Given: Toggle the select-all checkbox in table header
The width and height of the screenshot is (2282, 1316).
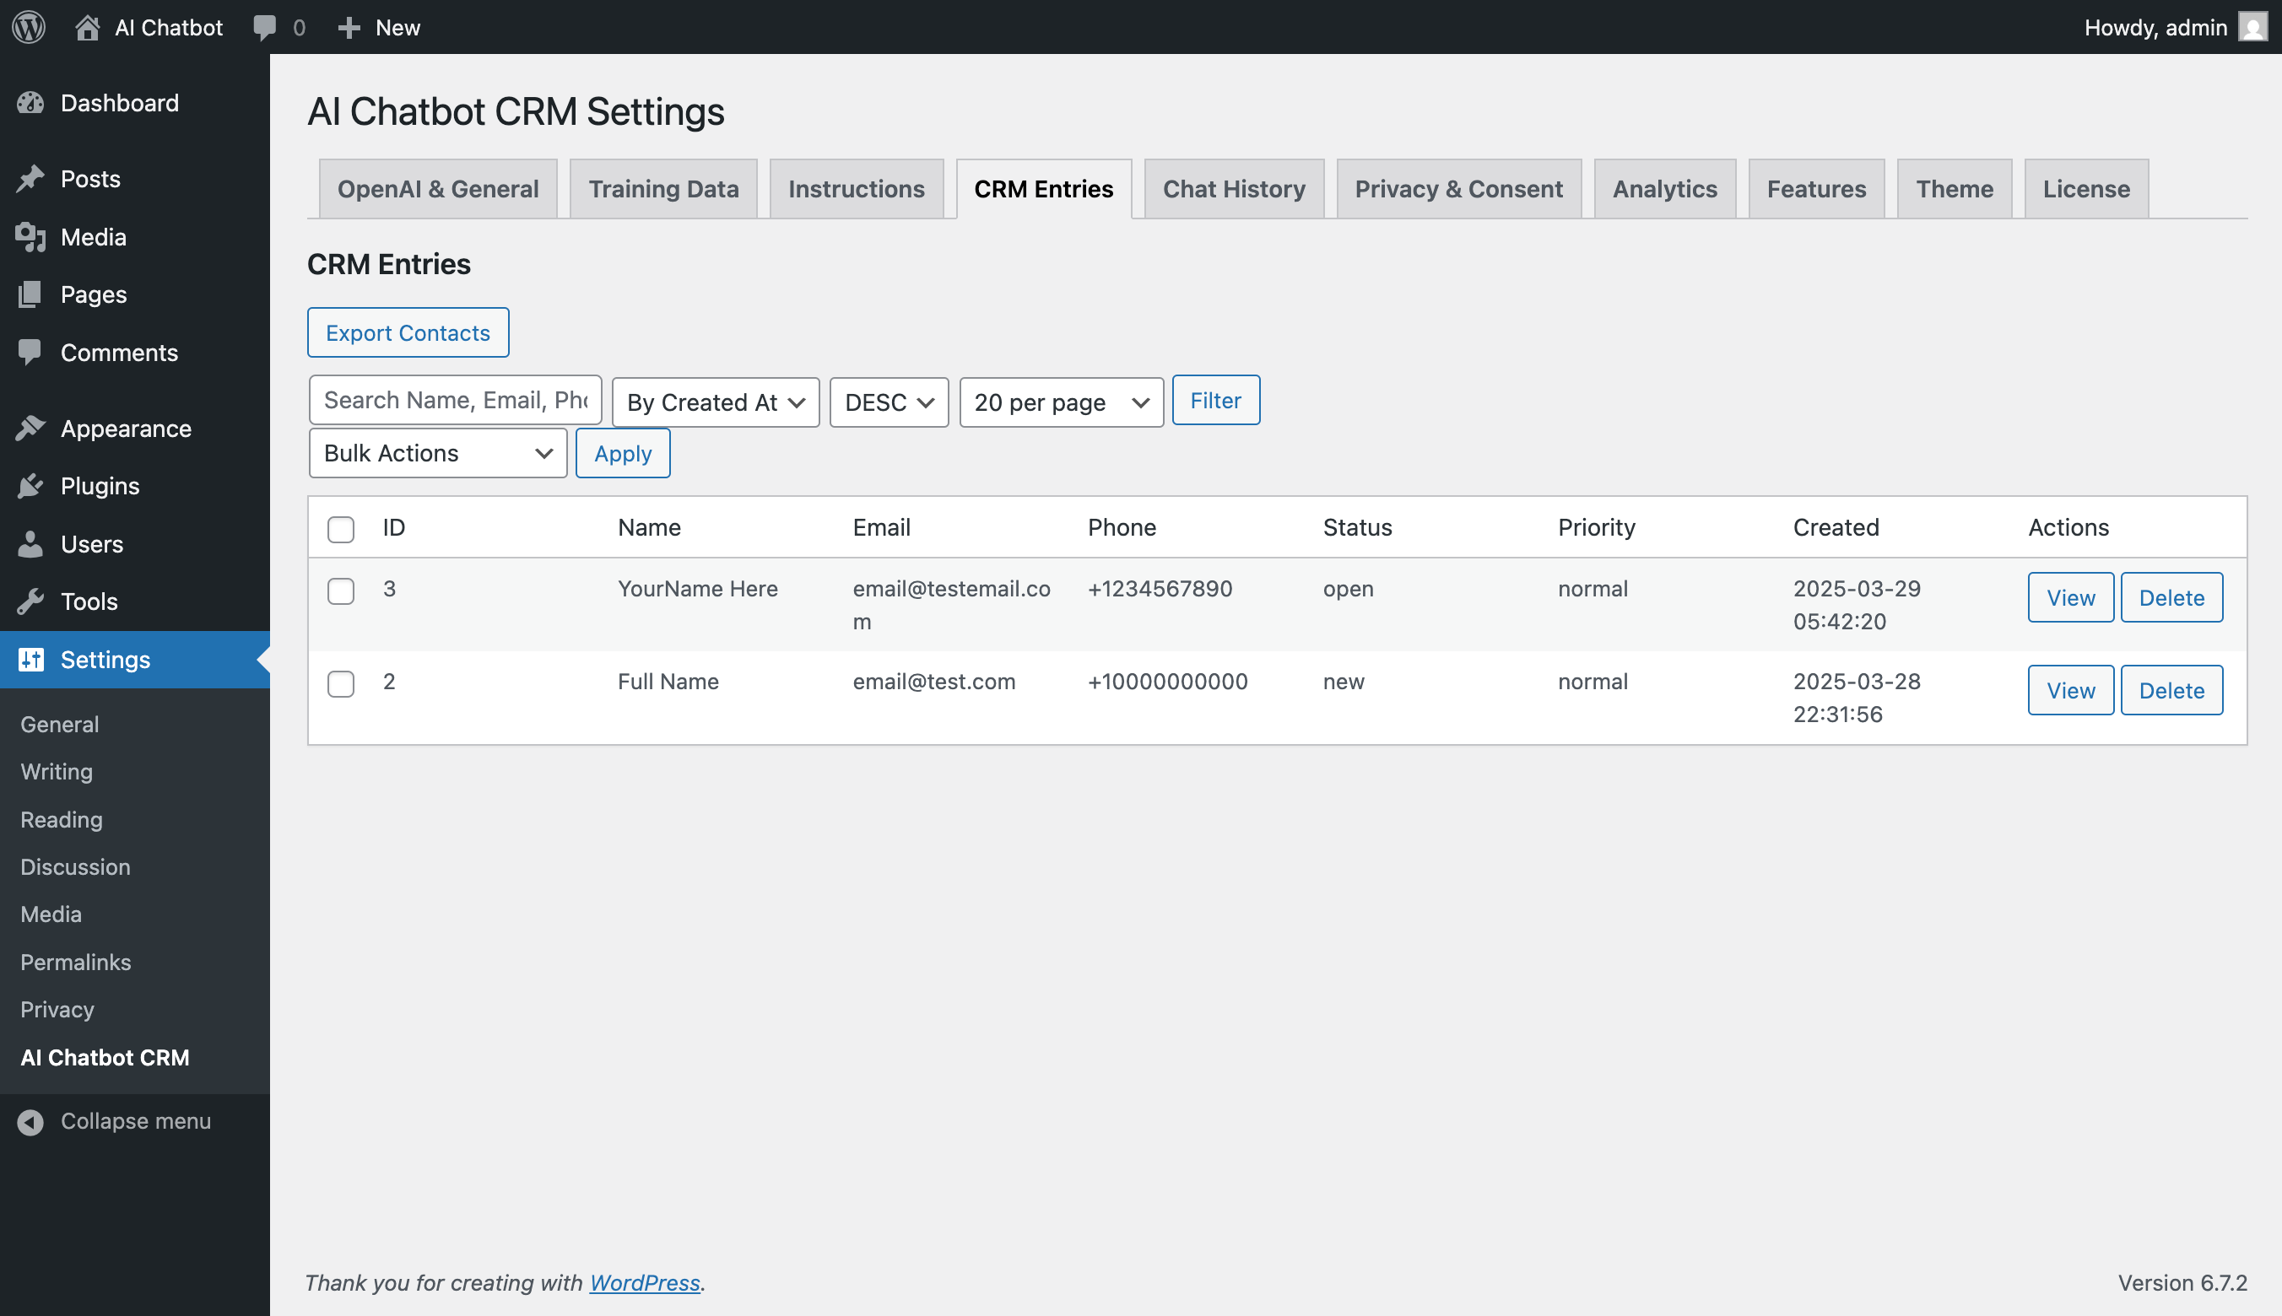Looking at the screenshot, I should click(341, 530).
